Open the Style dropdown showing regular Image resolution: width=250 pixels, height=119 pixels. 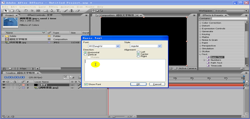click(x=160, y=46)
